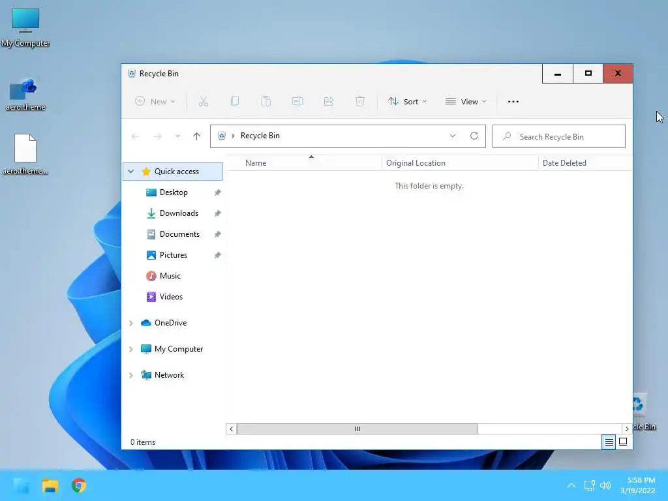Click the Delete trash icon in toolbar
668x501 pixels.
click(x=360, y=101)
